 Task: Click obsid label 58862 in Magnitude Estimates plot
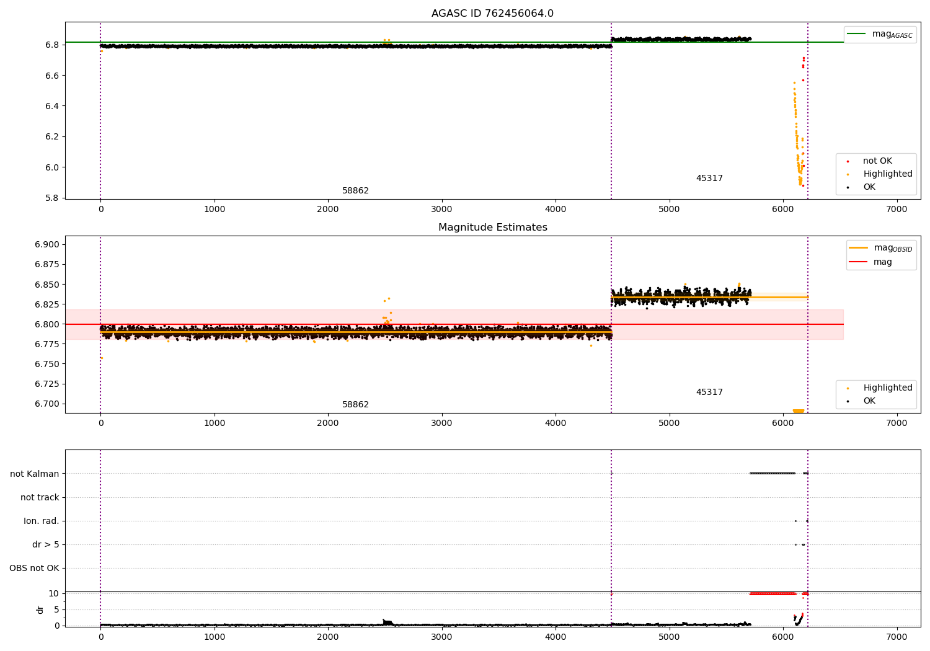click(x=355, y=405)
